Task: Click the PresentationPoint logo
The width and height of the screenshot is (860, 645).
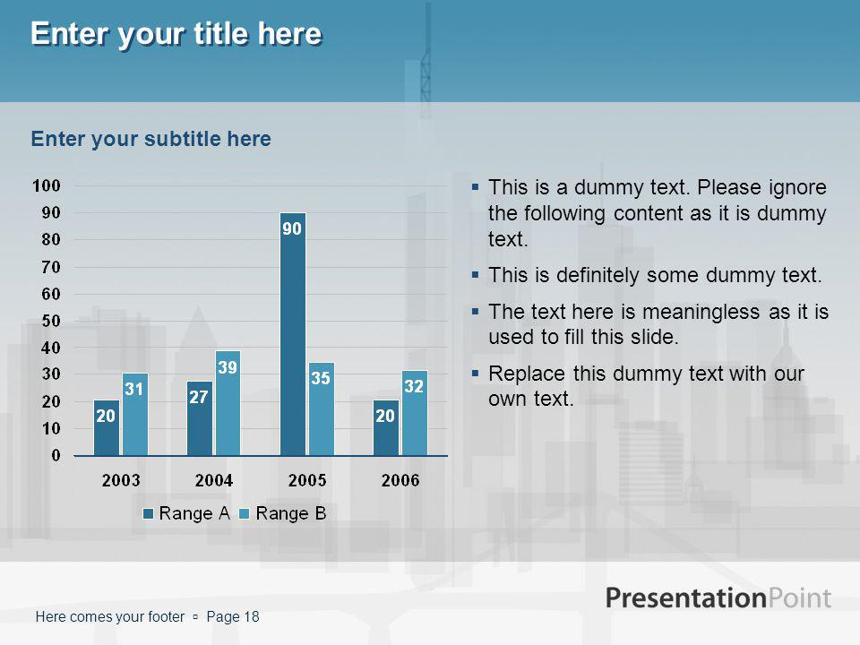Action: (718, 598)
